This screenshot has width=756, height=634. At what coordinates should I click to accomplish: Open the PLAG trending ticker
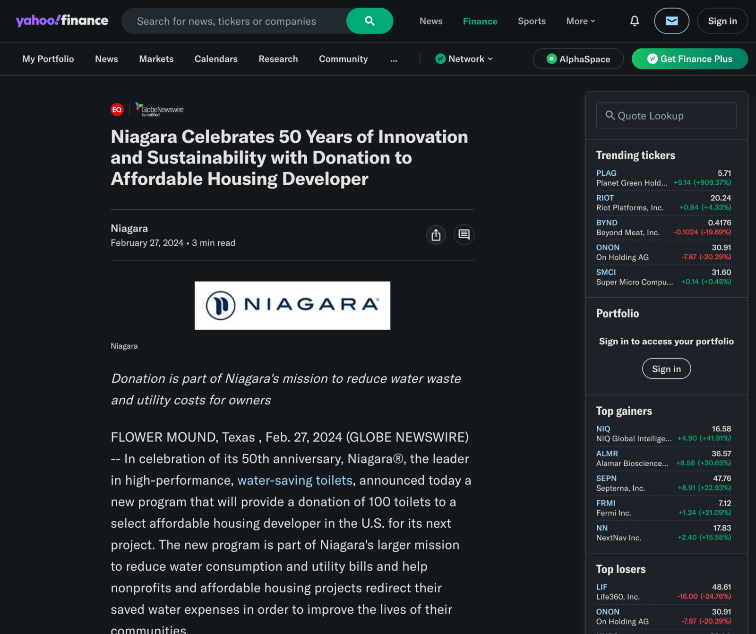(606, 173)
